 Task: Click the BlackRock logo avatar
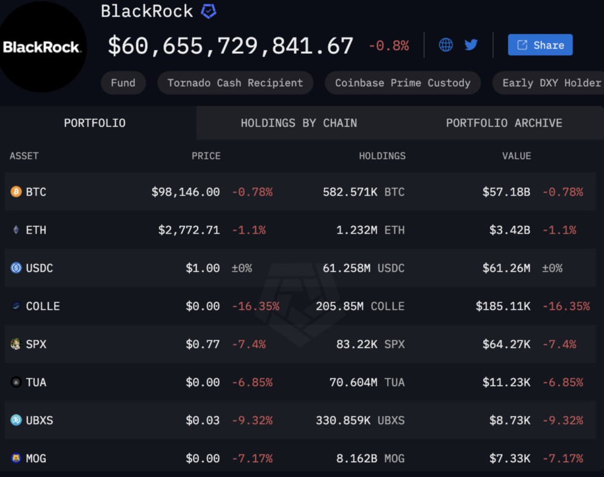(x=42, y=47)
